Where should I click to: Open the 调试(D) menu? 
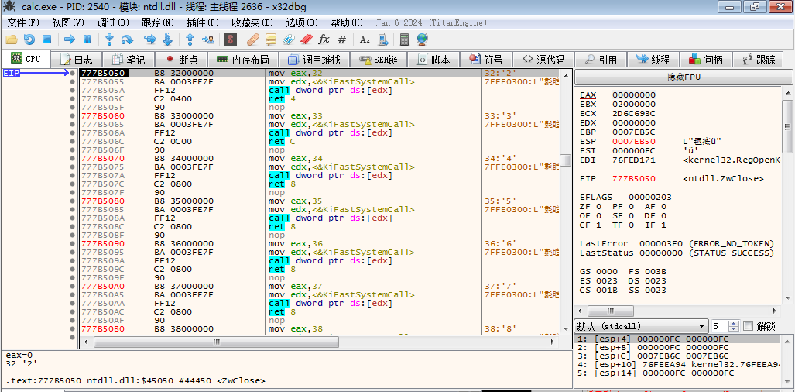point(113,22)
